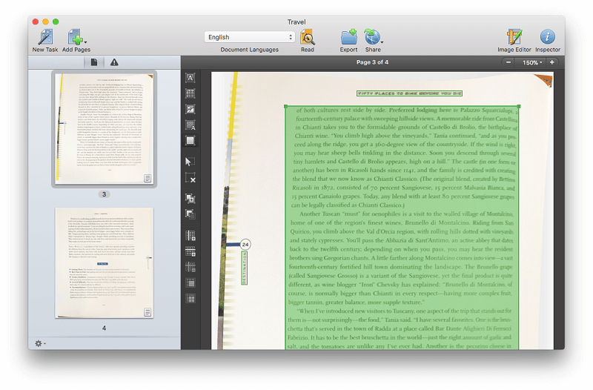593x390 pixels.
Task: Select the draw Picture Area tool
Action: pyautogui.click(x=191, y=109)
